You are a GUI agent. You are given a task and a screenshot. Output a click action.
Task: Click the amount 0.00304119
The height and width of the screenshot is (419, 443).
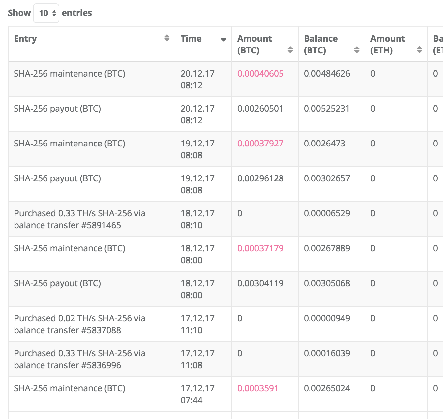tap(260, 283)
